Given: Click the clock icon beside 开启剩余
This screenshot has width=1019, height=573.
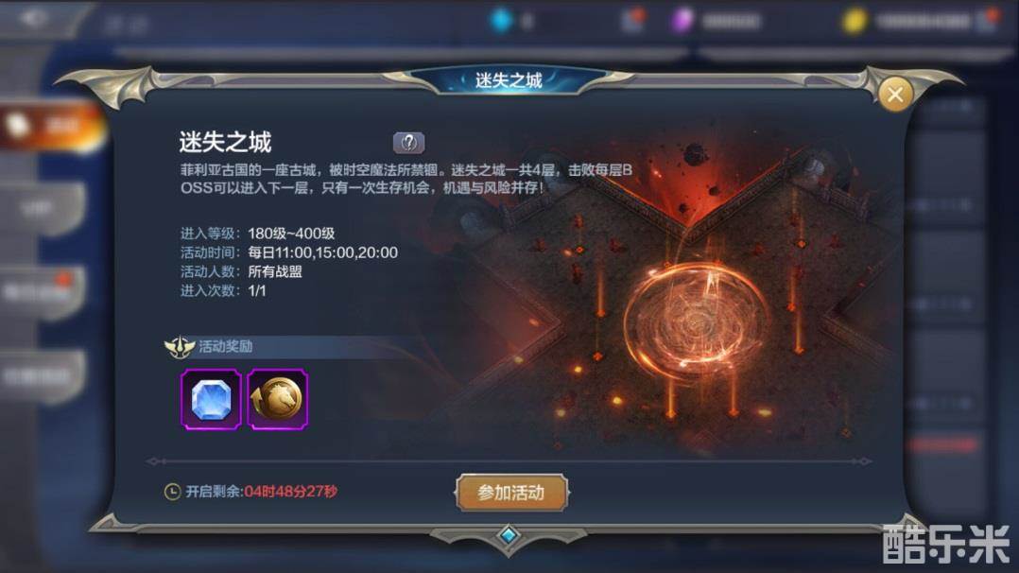Looking at the screenshot, I should point(172,492).
